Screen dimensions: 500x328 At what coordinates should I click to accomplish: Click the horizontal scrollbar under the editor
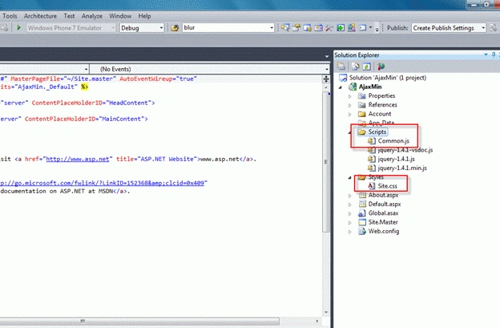(x=139, y=321)
